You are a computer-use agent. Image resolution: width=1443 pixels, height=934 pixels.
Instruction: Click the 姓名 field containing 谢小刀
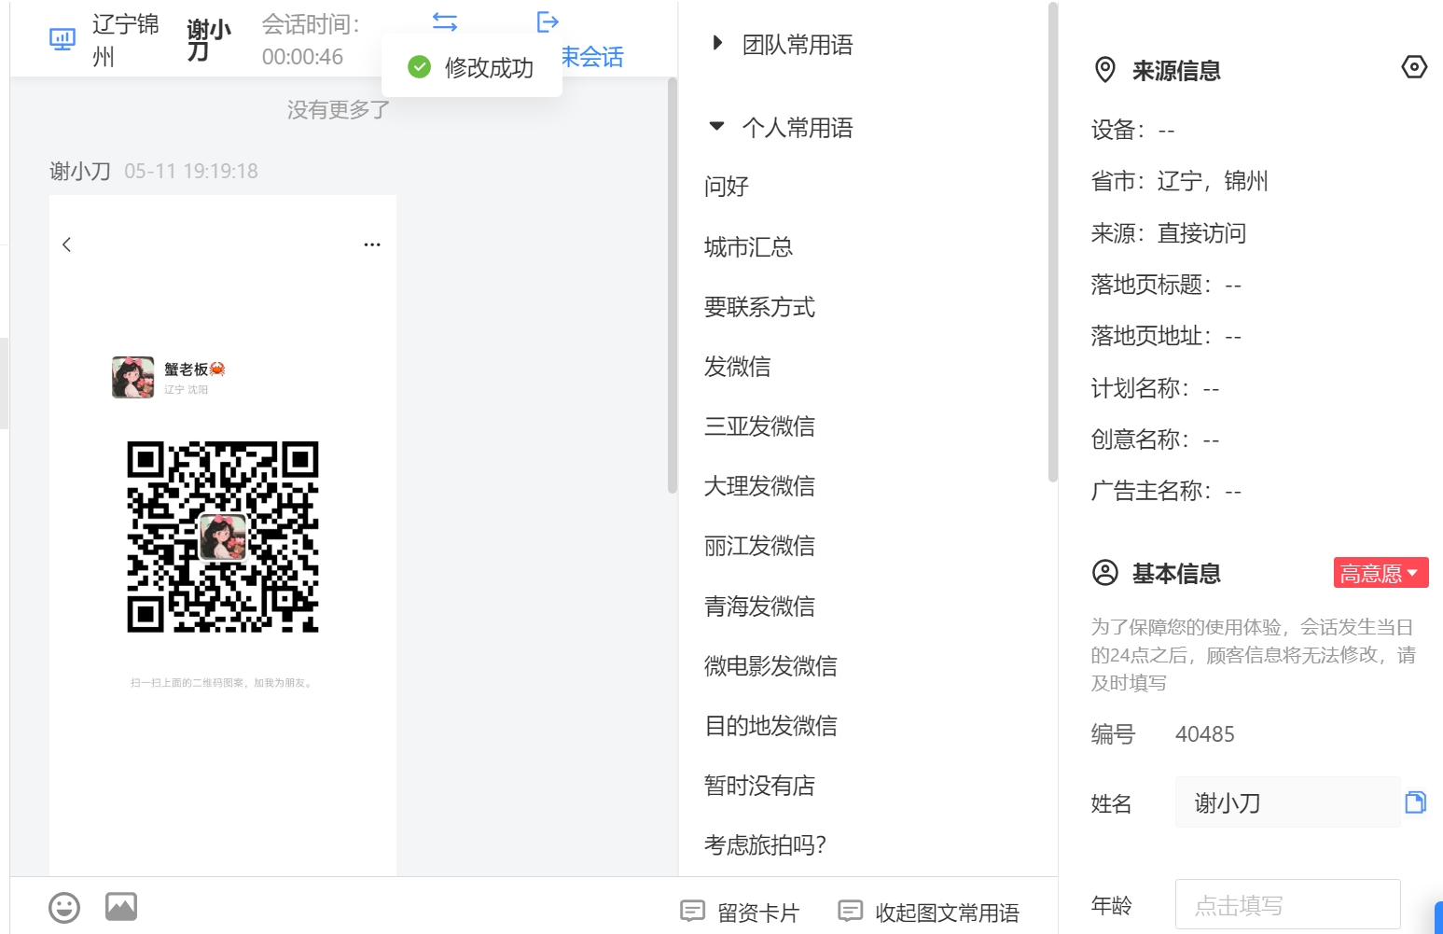coord(1287,802)
